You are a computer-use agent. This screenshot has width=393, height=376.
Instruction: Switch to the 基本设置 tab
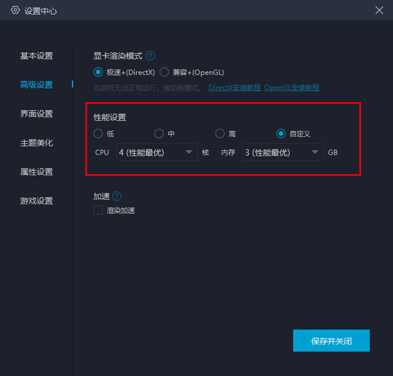coord(36,55)
